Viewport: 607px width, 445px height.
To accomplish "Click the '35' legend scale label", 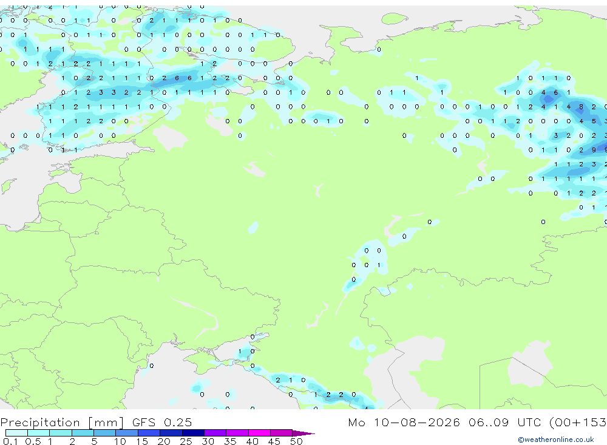I will pyautogui.click(x=230, y=441).
